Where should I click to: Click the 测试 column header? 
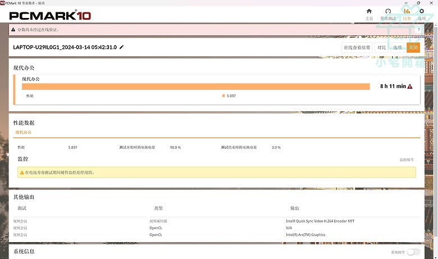point(22,208)
